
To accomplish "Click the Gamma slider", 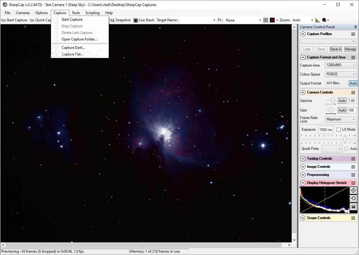I will pos(331,101).
